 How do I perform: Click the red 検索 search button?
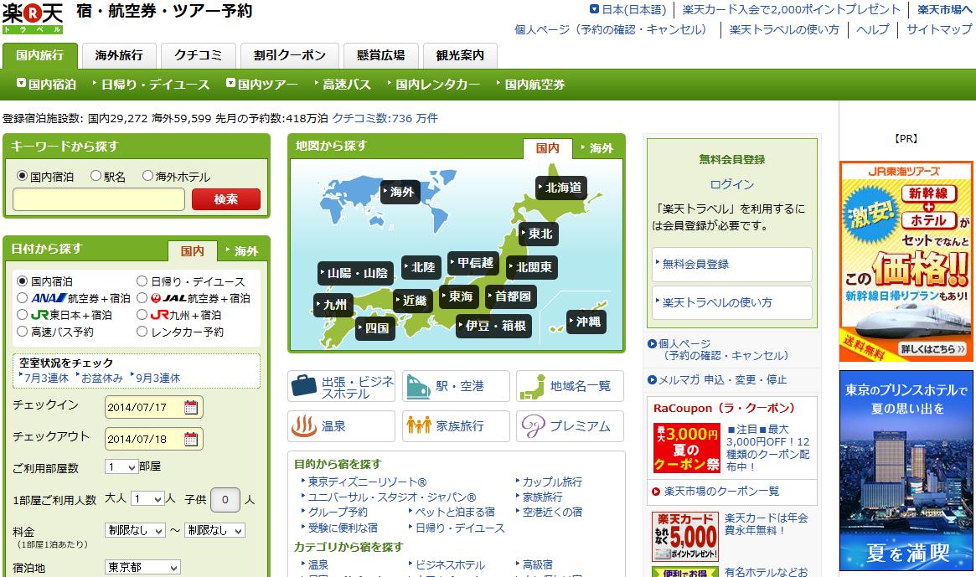point(226,199)
